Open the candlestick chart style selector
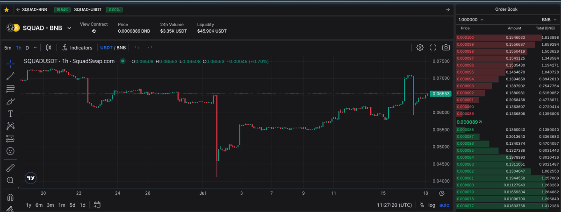The width and height of the screenshot is (561, 212). tap(49, 47)
